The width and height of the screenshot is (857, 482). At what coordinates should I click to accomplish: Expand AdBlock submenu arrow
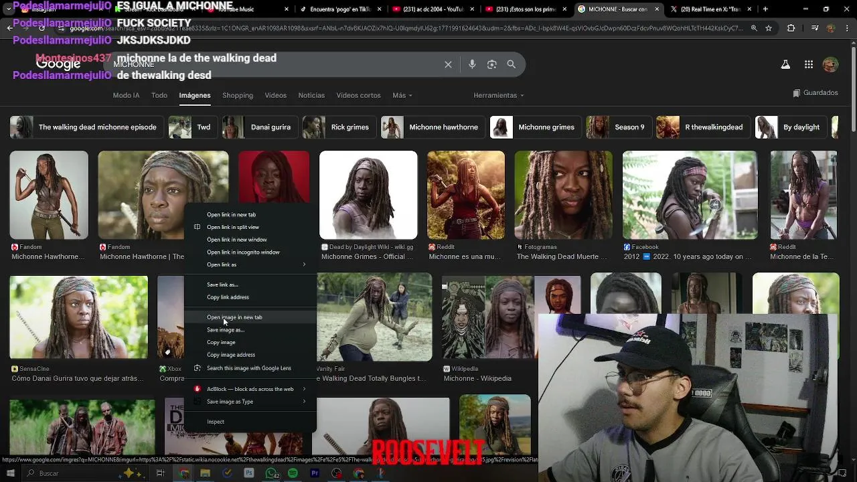[304, 389]
